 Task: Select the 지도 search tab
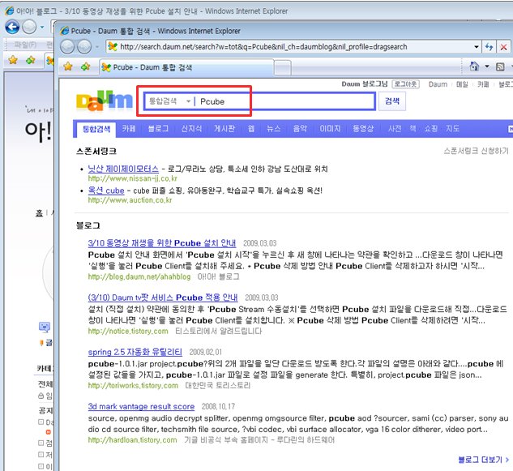point(452,129)
